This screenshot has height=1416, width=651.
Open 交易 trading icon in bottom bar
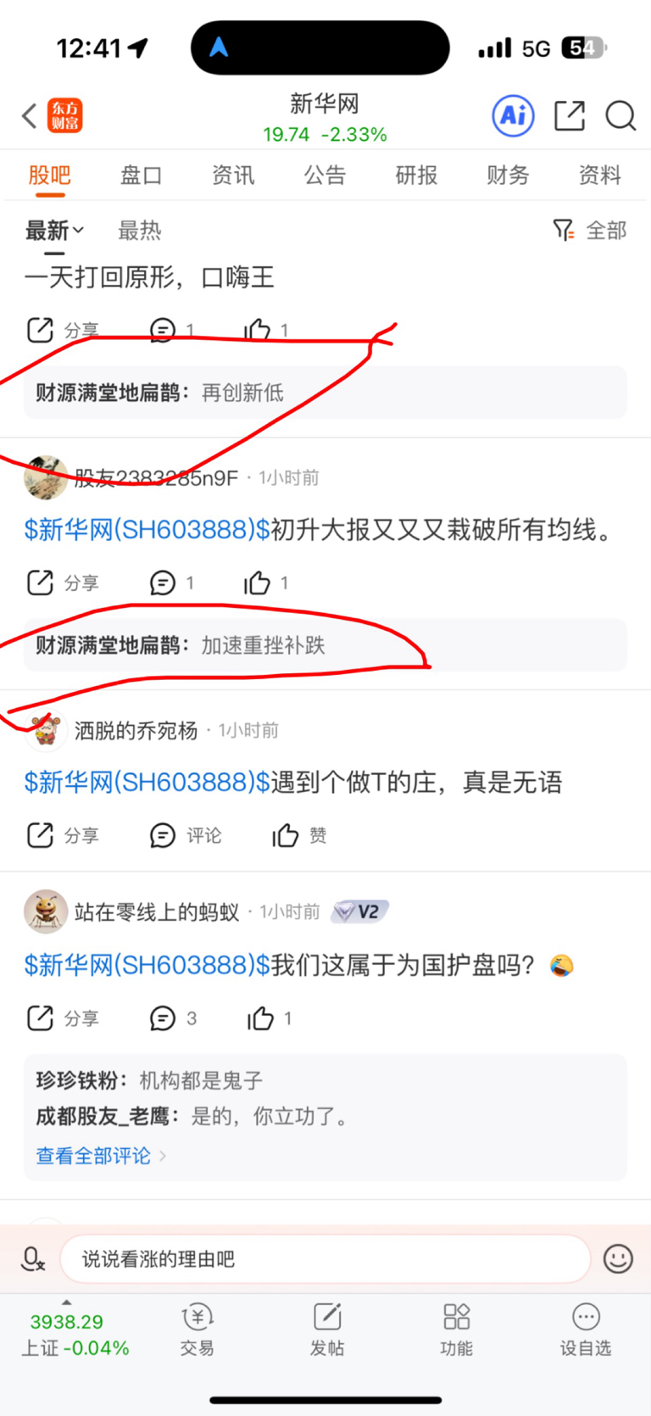click(197, 1330)
